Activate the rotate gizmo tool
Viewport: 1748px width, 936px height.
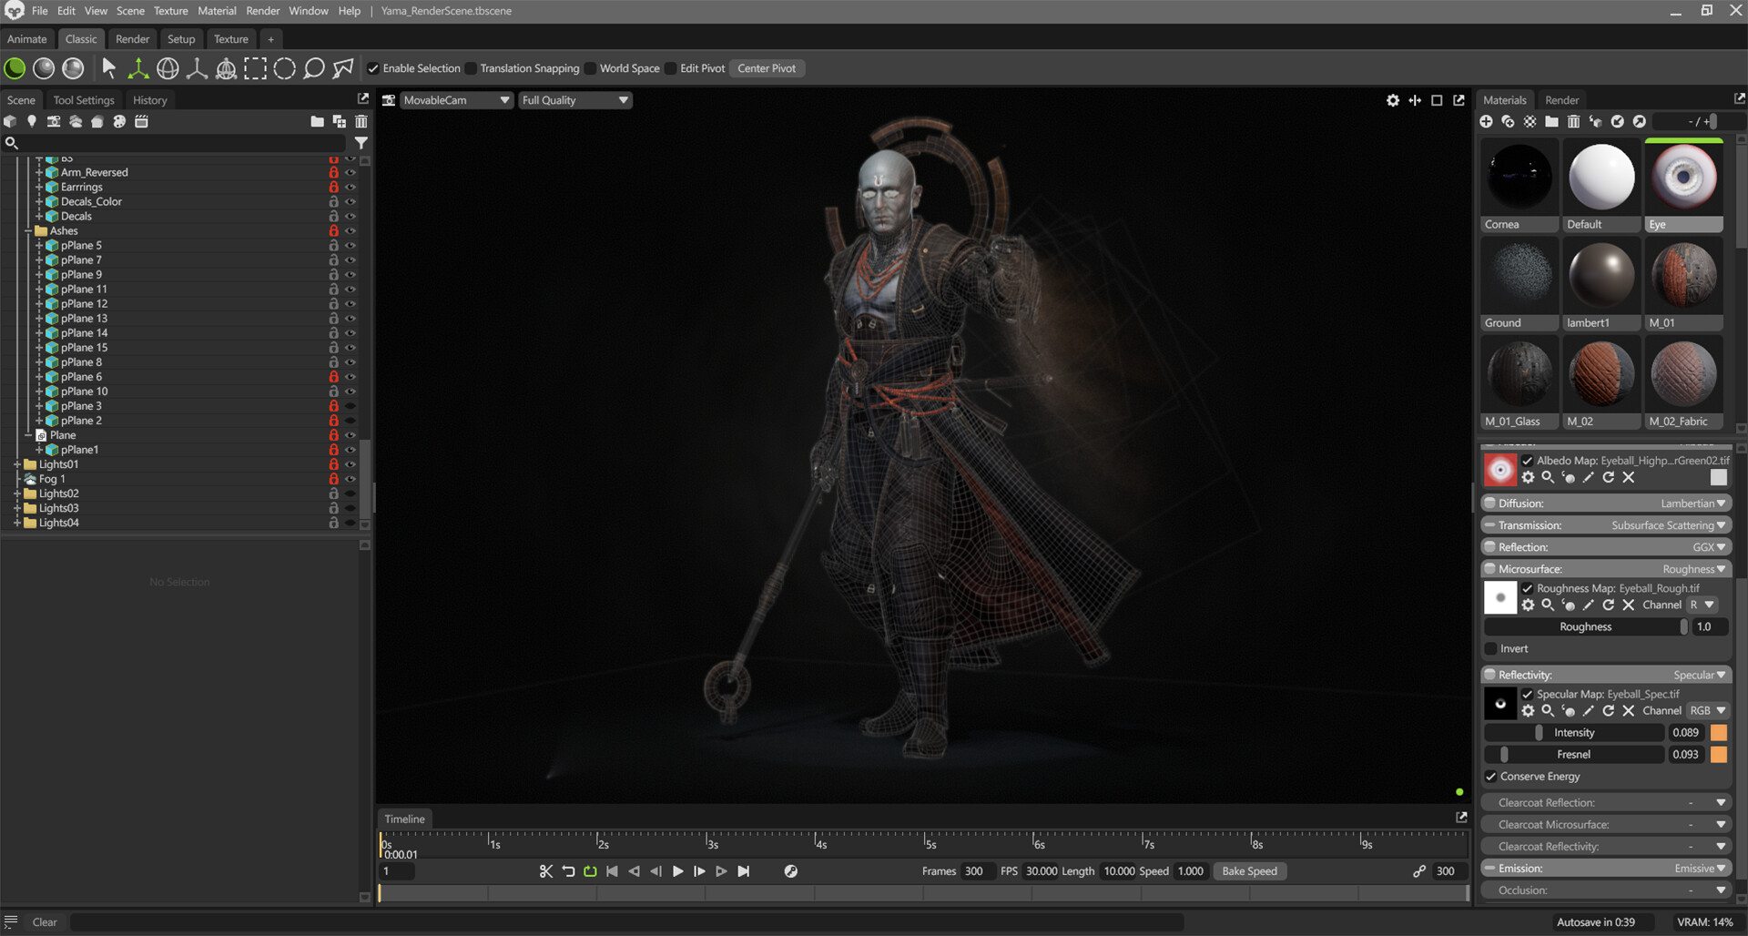(x=168, y=68)
